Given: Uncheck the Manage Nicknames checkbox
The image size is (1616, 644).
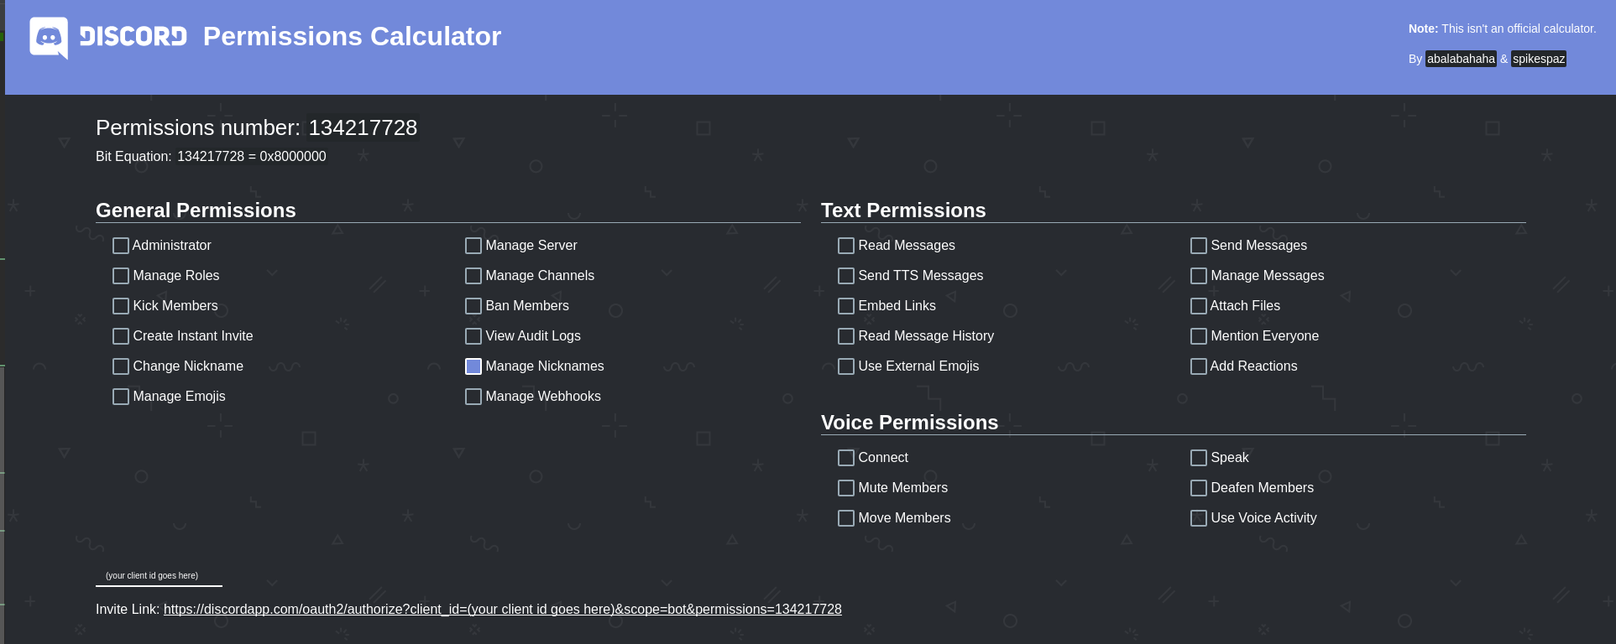Looking at the screenshot, I should pos(473,366).
